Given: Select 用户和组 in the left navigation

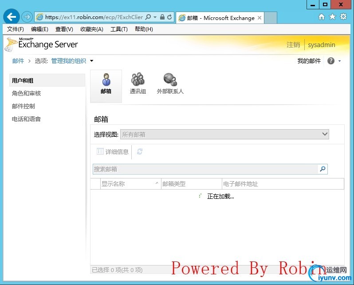Looking at the screenshot, I should (47, 80).
